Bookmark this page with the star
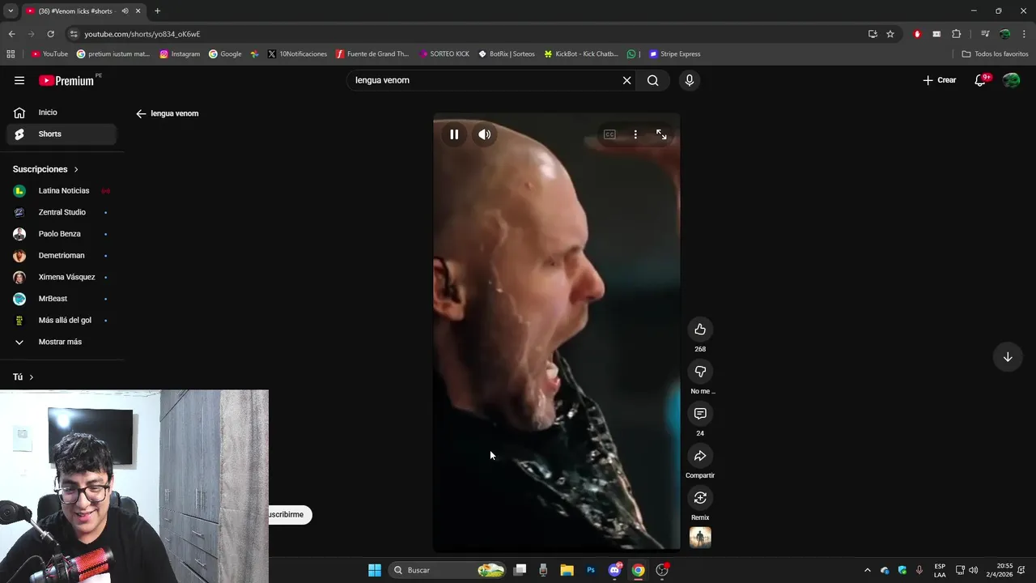Image resolution: width=1036 pixels, height=583 pixels. (x=890, y=34)
